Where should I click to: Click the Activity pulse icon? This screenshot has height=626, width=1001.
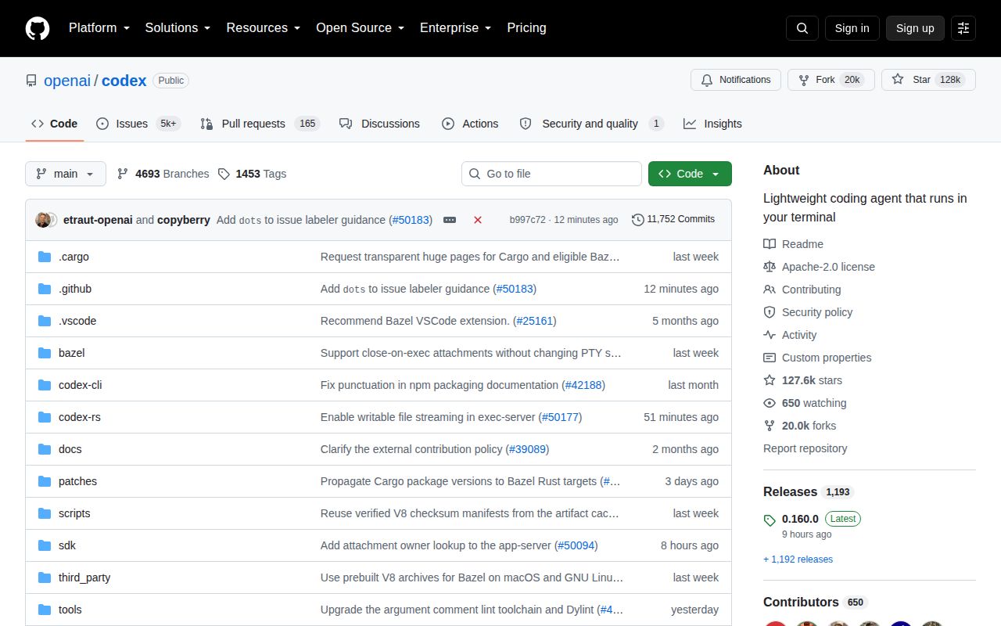(770, 335)
